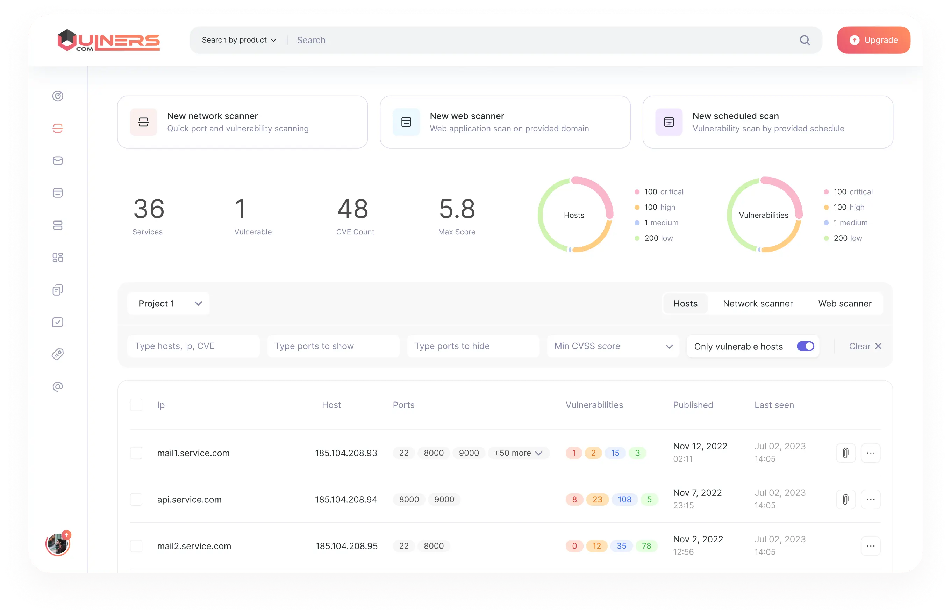Open the Project 1 dropdown
951x615 pixels.
[169, 304]
